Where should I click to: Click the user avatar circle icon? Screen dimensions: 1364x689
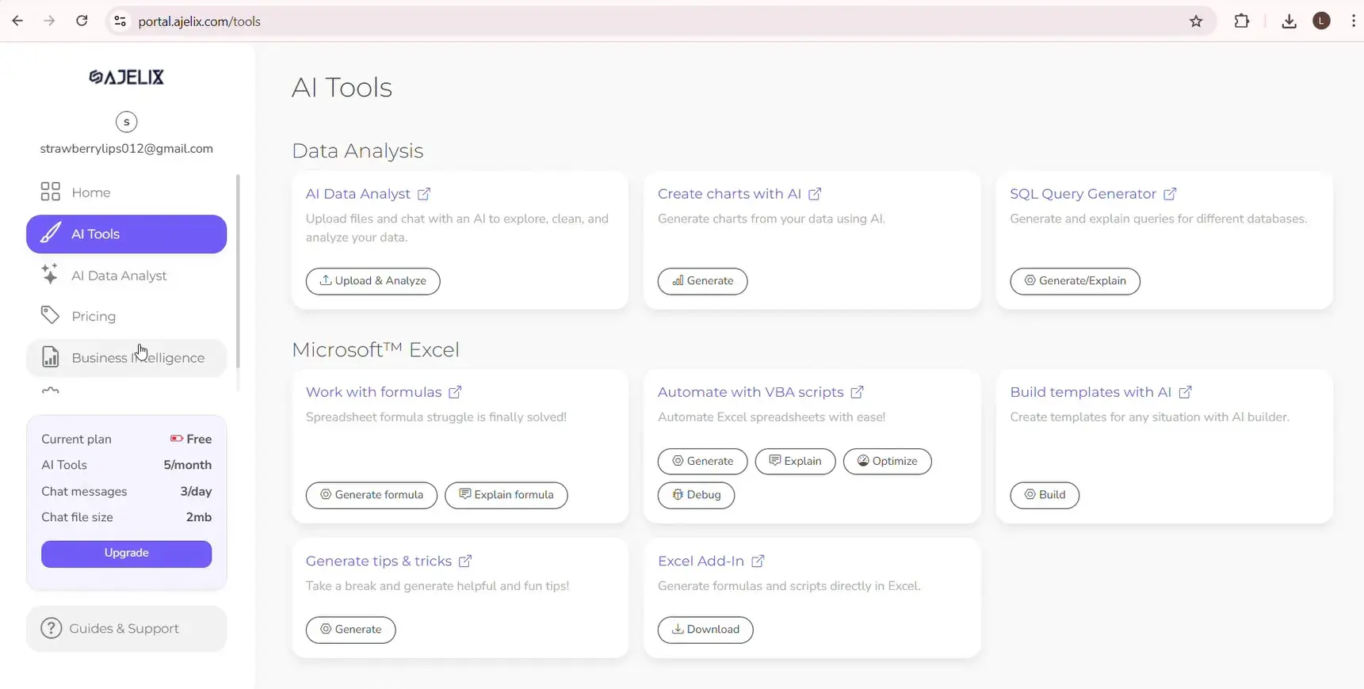click(127, 122)
